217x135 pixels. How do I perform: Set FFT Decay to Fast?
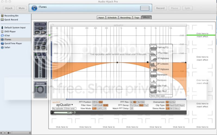click(146, 105)
